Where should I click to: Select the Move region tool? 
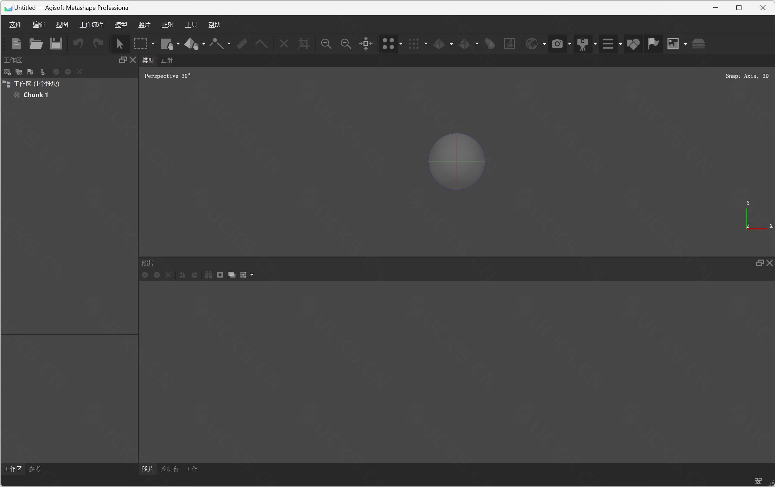(167, 44)
